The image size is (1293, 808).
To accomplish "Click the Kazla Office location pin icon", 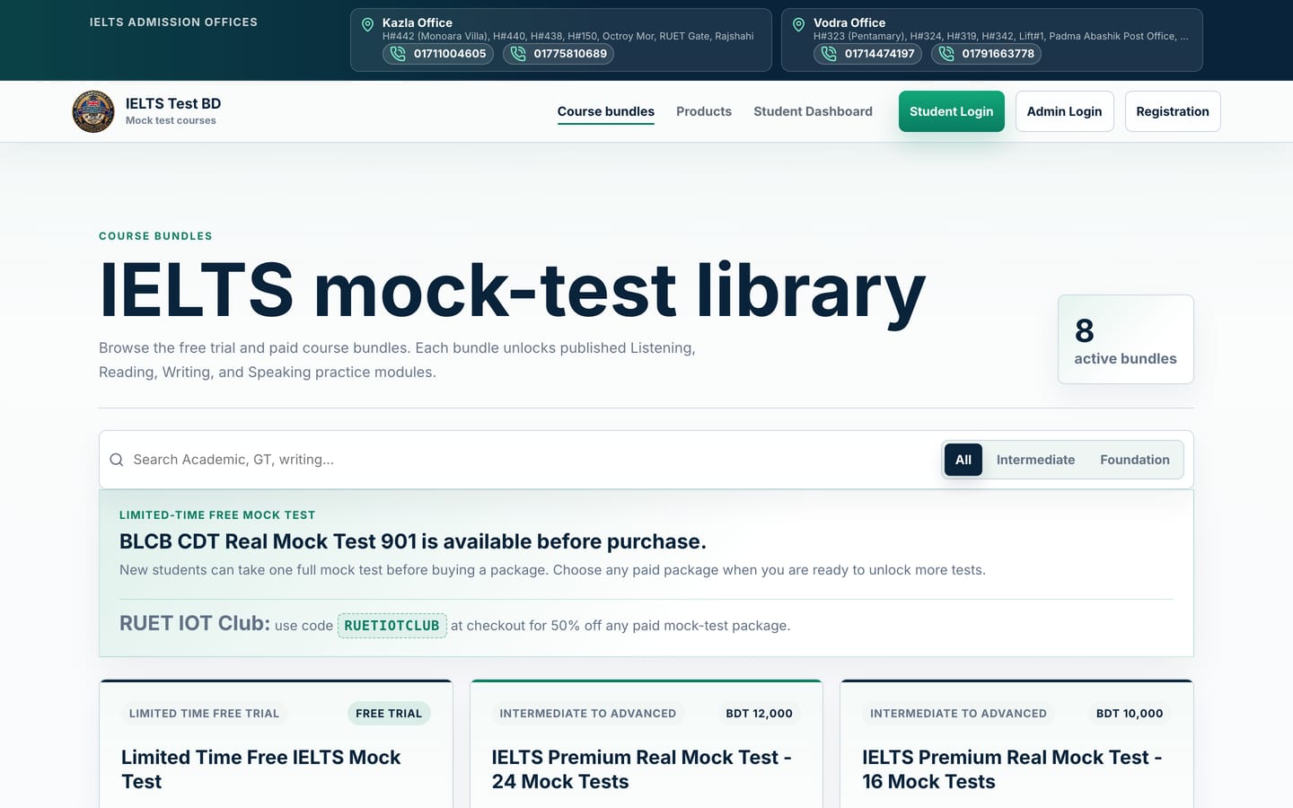I will pyautogui.click(x=367, y=25).
